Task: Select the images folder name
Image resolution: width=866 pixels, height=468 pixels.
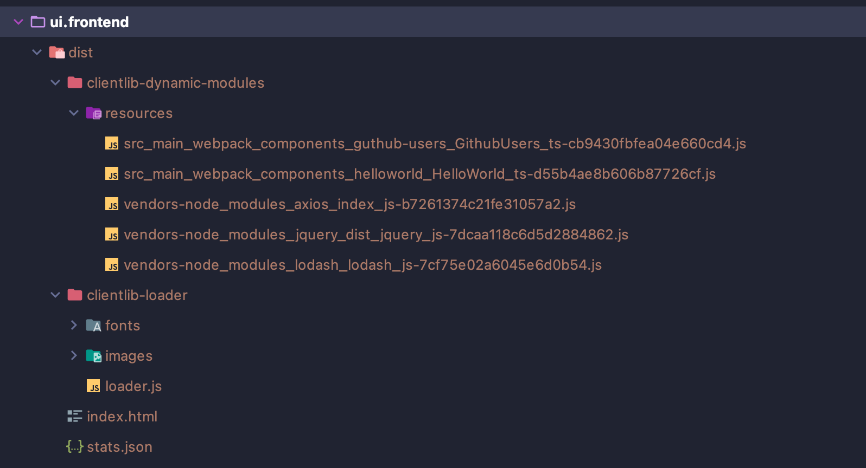Action: [129, 356]
